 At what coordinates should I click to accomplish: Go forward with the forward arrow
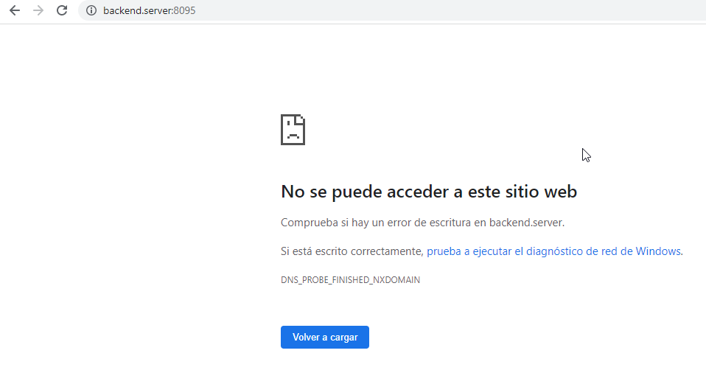coord(38,10)
